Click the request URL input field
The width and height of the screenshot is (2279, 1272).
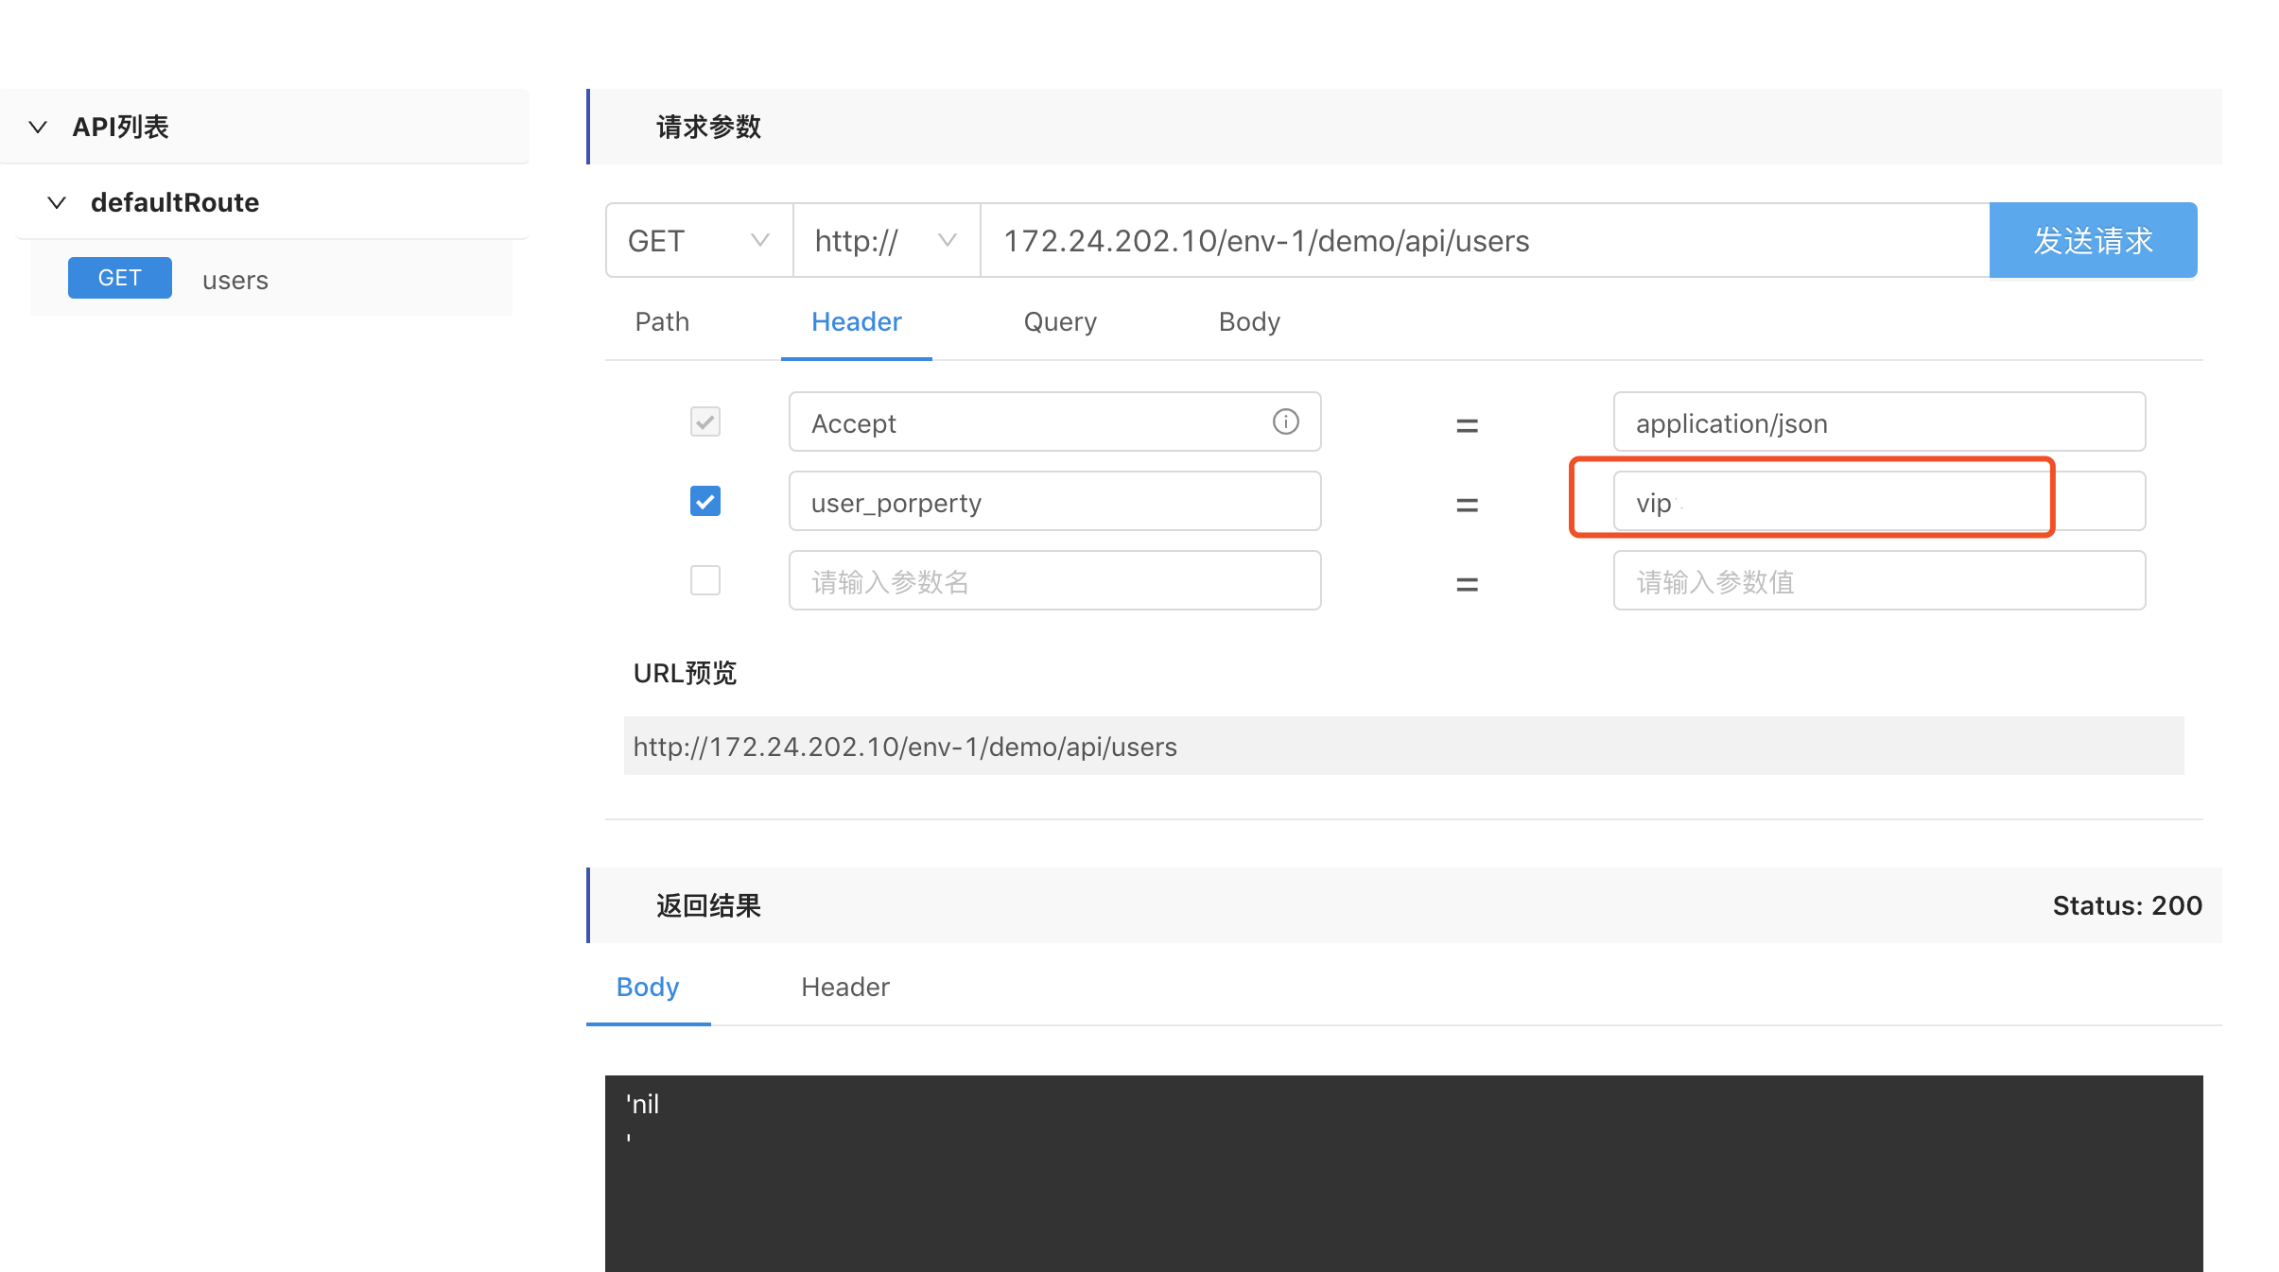(1485, 241)
